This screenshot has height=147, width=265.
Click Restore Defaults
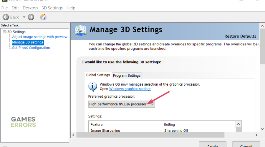pyautogui.click(x=240, y=36)
